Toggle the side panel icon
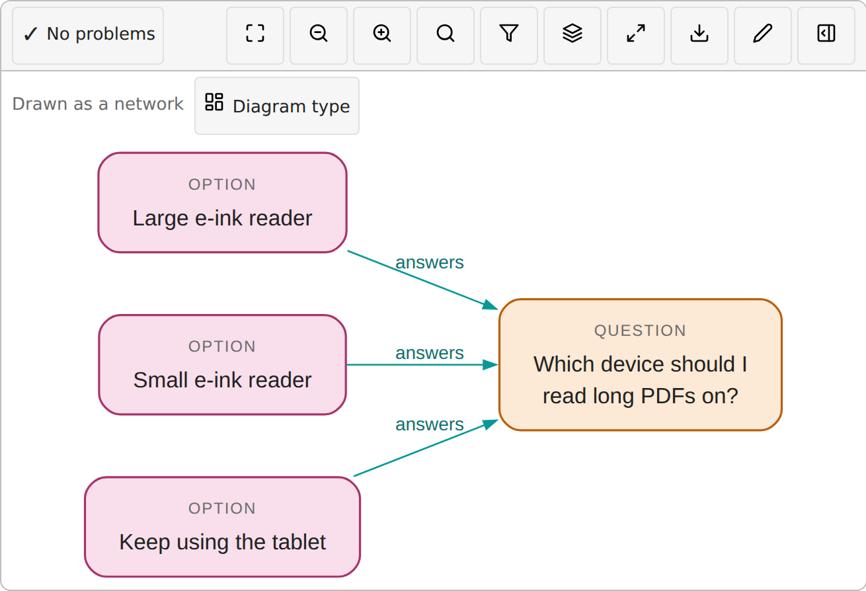Screen dimensions: 866x591 click(x=826, y=36)
